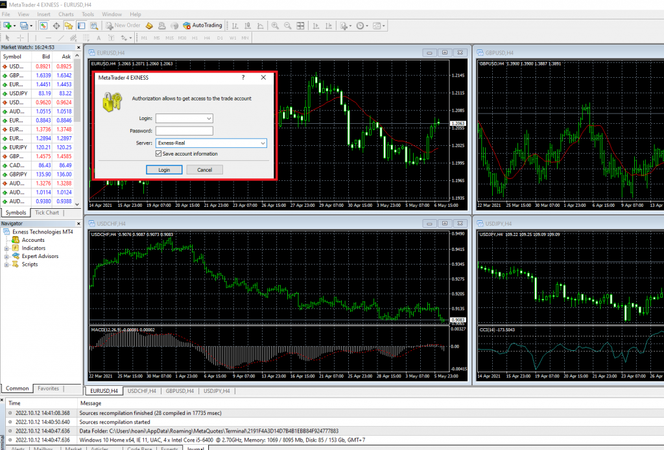
Task: Open the Window menu
Action: (x=112, y=14)
